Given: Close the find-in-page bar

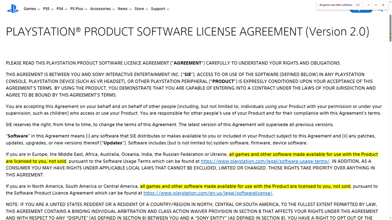Looking at the screenshot, I should (383, 5).
